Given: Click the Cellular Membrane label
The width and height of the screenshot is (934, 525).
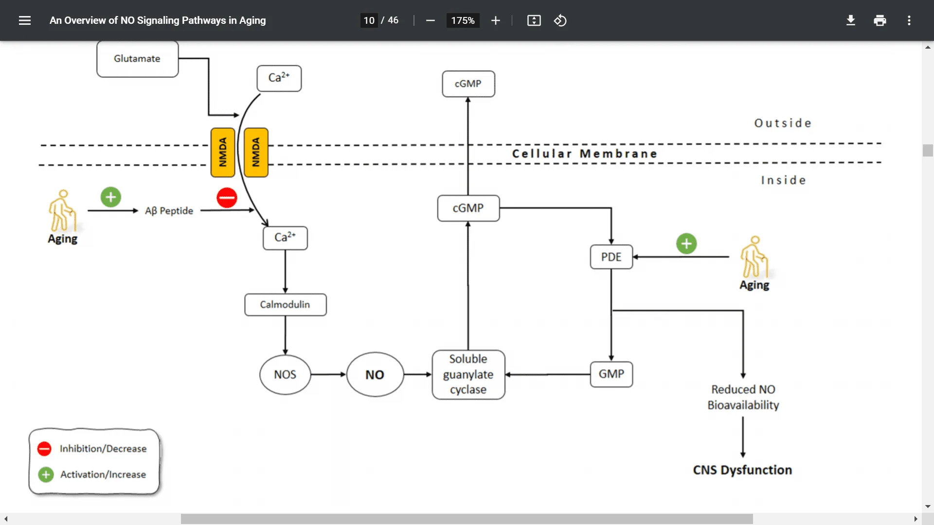Looking at the screenshot, I should coord(585,154).
